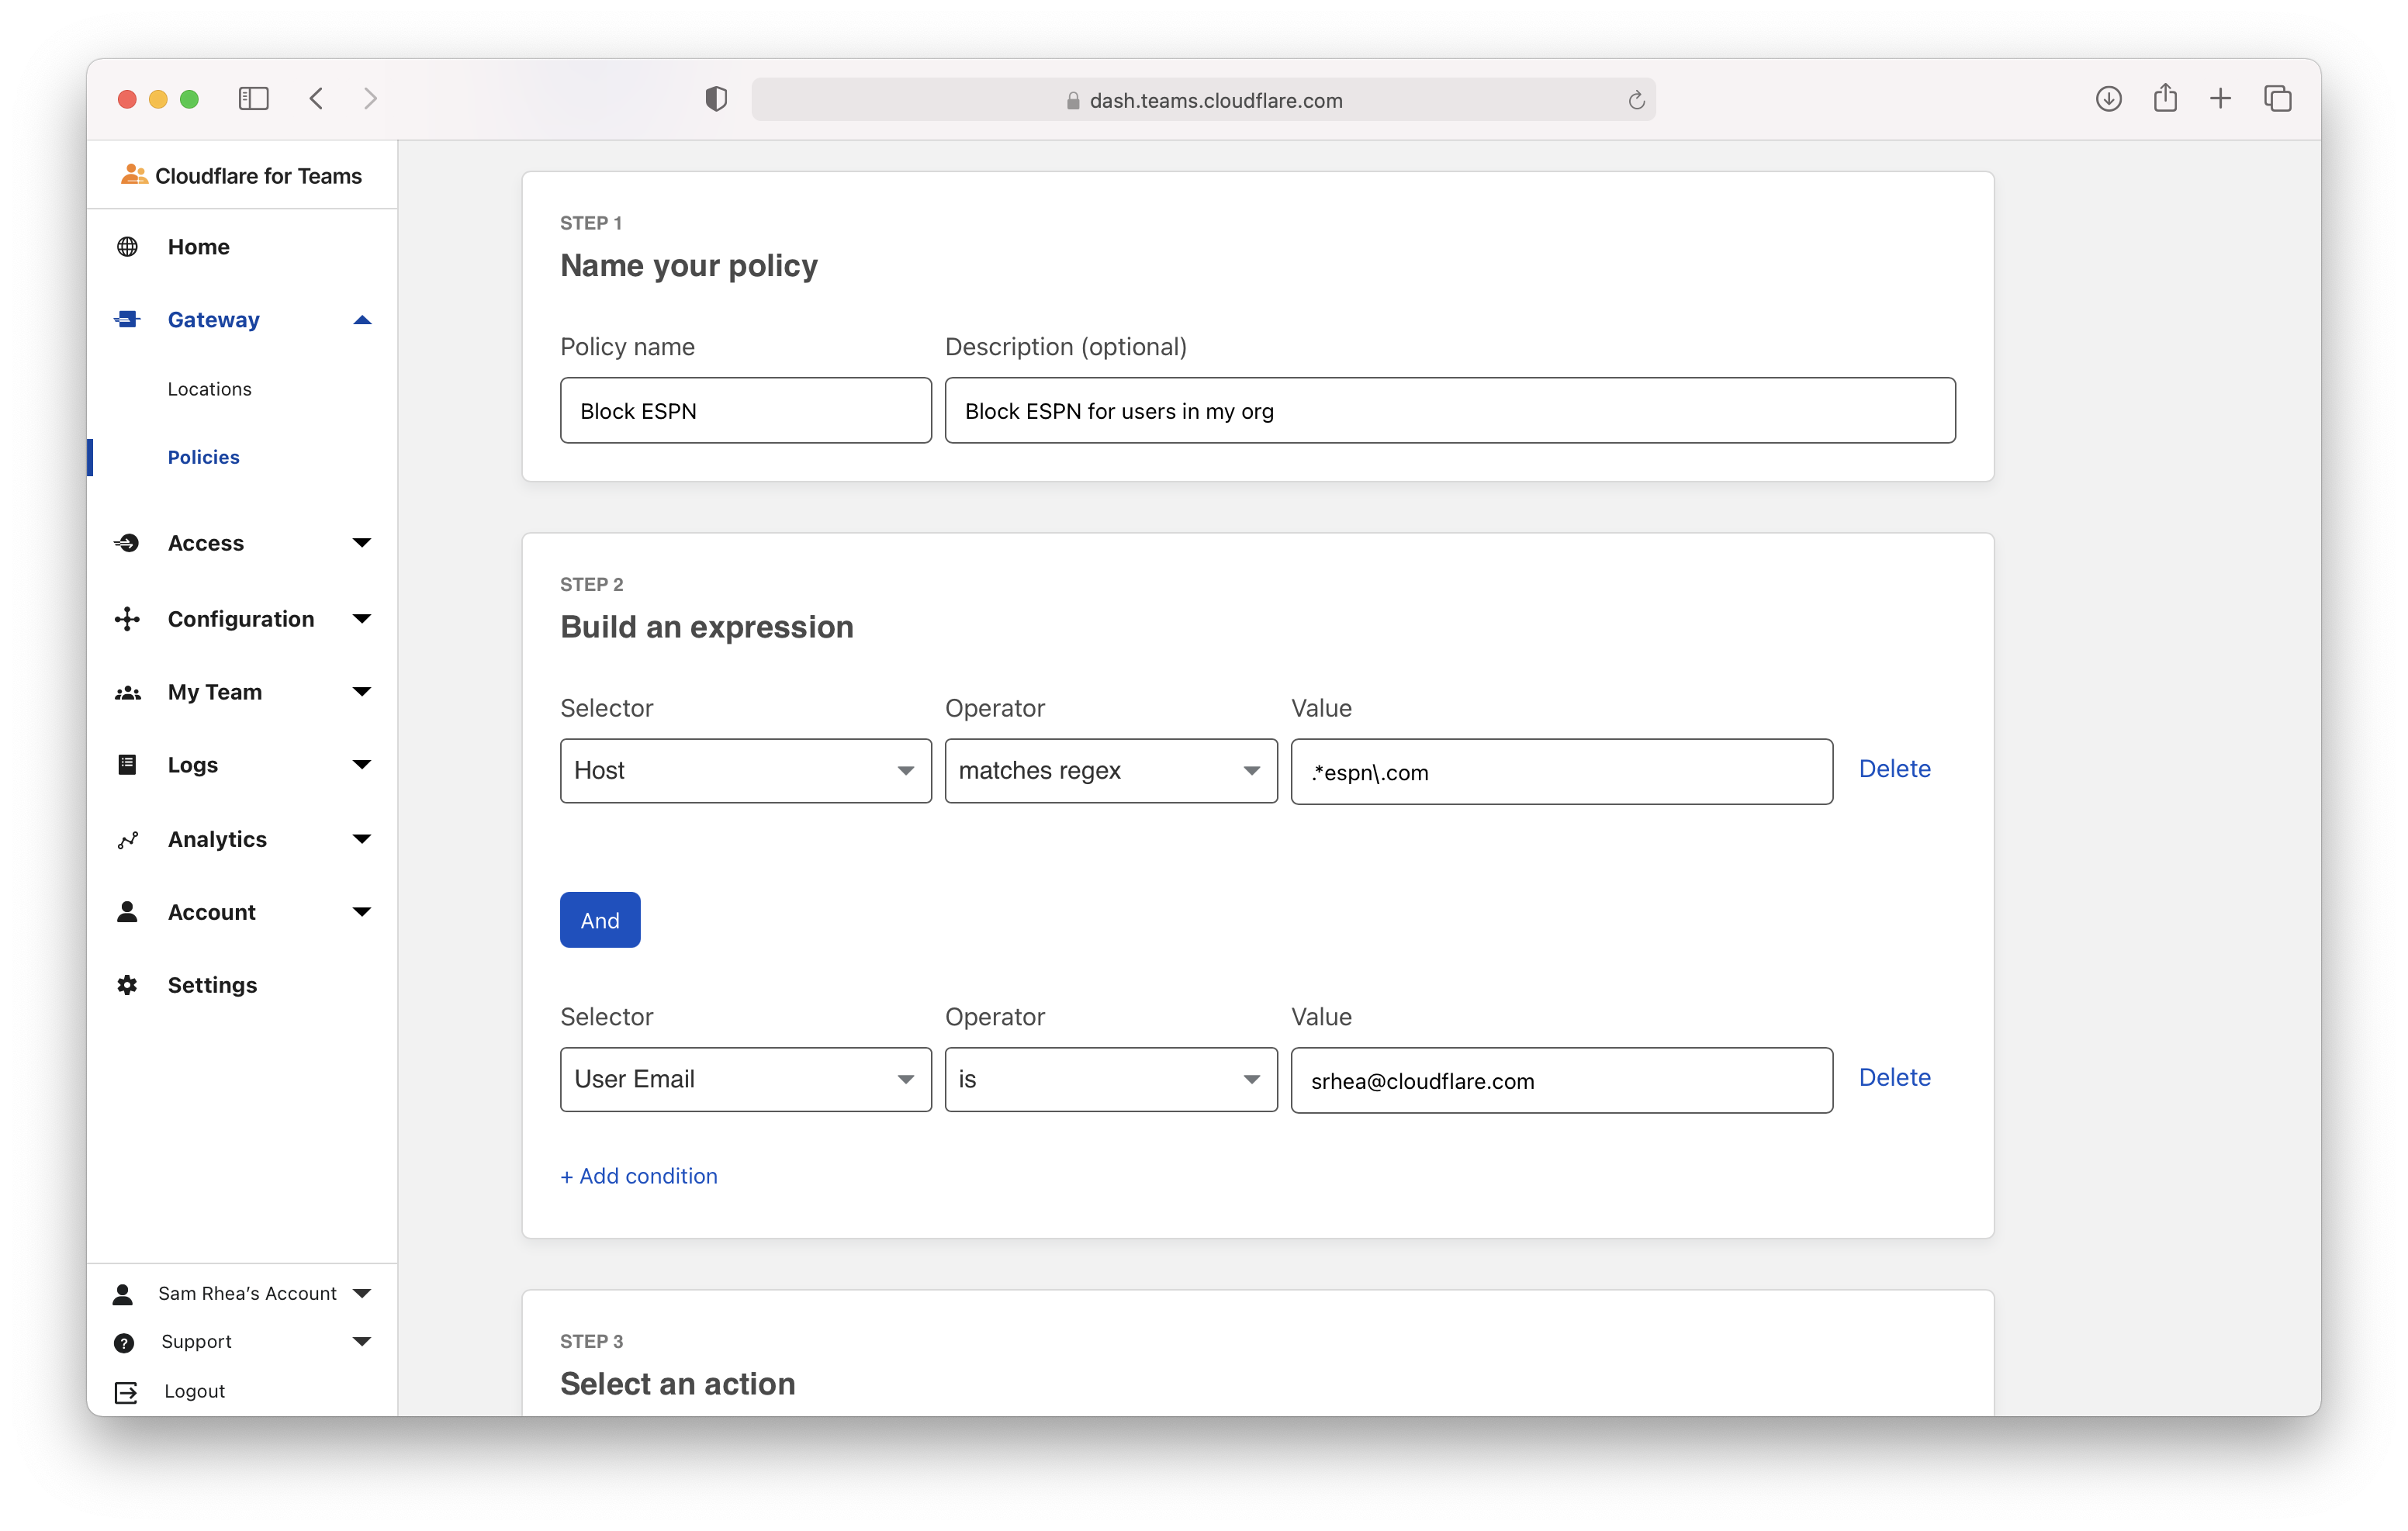Collapse the Gateway section arrow
The width and height of the screenshot is (2408, 1531).
tap(362, 320)
